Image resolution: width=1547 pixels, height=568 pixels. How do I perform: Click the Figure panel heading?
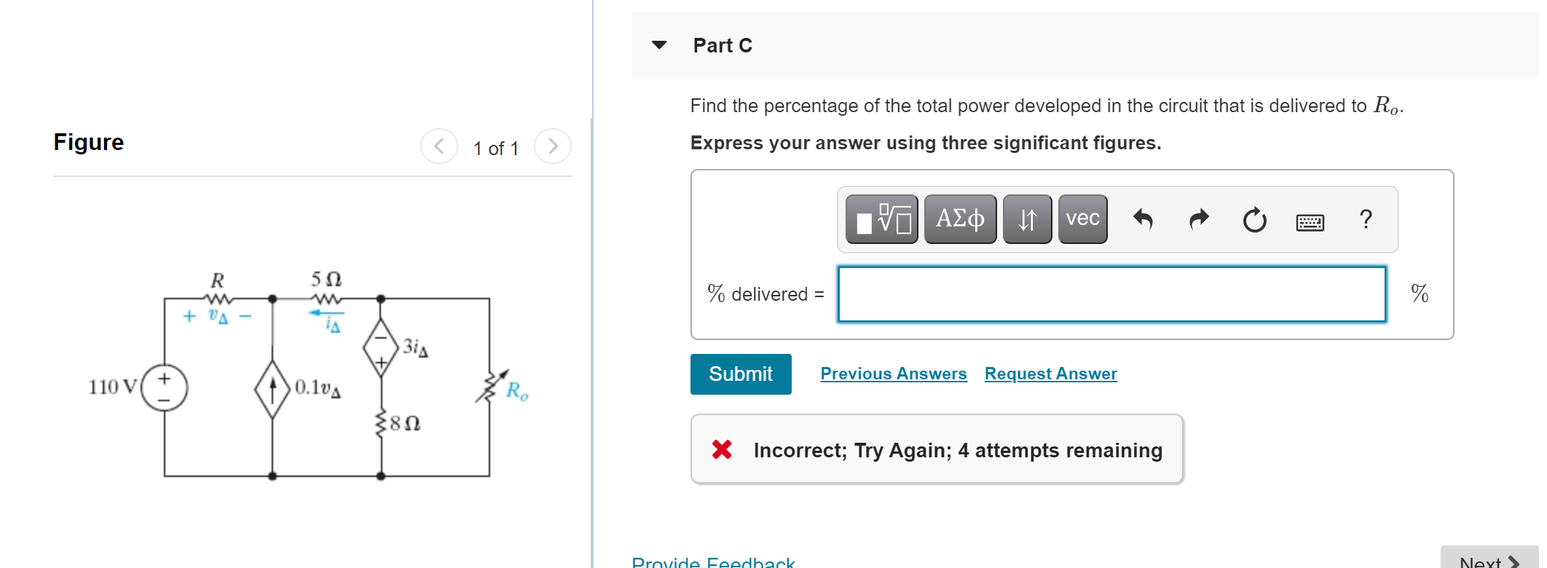[88, 142]
